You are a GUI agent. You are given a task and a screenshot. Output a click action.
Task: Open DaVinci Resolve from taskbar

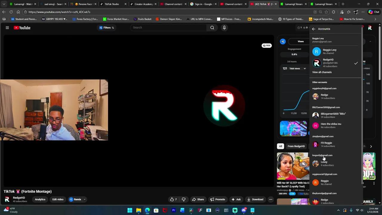point(191,210)
